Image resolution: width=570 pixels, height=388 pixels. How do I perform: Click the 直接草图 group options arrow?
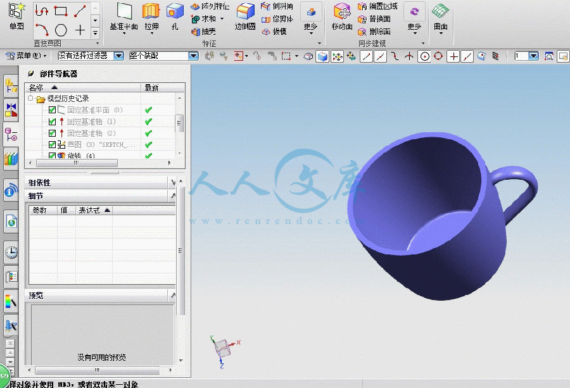click(x=97, y=44)
